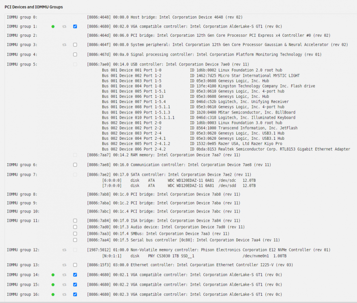Image resolution: width=357 pixels, height=303 pixels.
Task: Tick the SATA controller 7ae2 checkbox
Action: (x=75, y=175)
